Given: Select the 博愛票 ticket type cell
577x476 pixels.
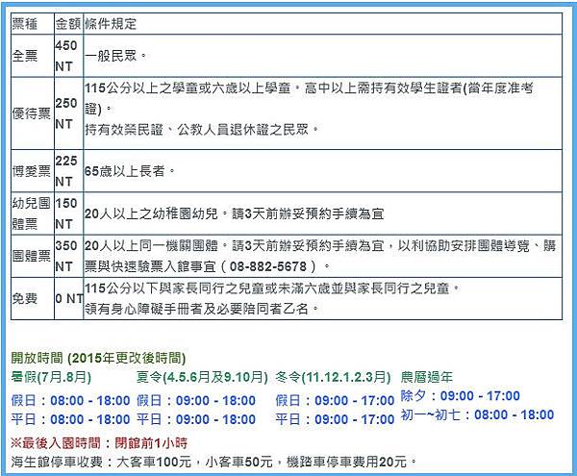Looking at the screenshot, I should (33, 170).
